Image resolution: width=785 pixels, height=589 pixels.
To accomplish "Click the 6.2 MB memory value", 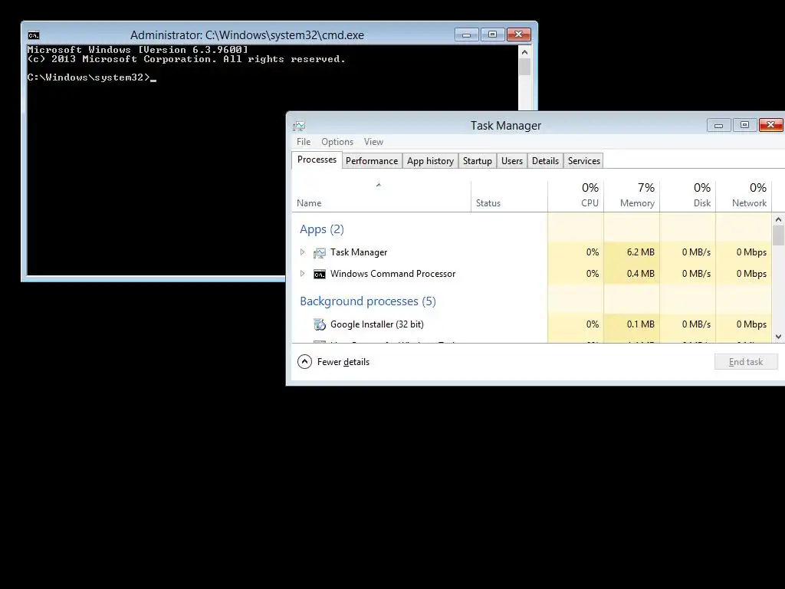I will [x=640, y=252].
